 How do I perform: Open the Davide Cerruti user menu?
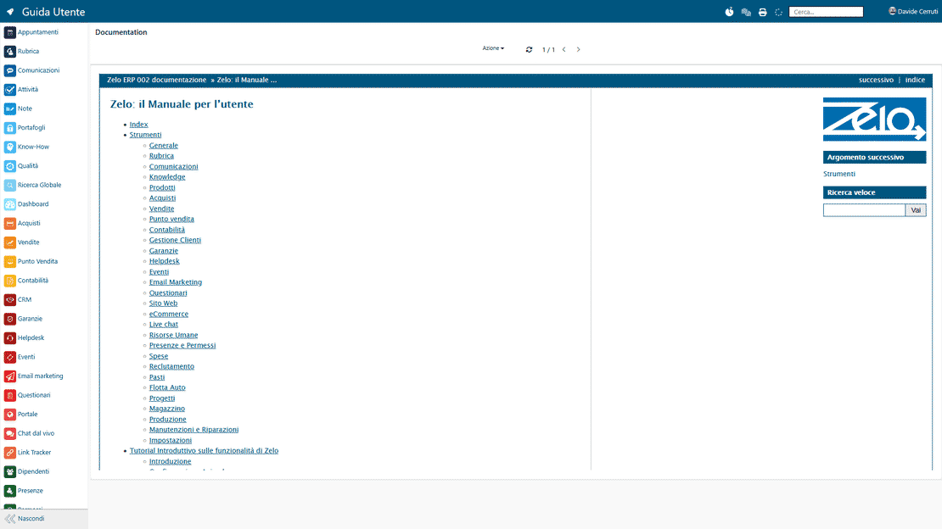tap(913, 11)
